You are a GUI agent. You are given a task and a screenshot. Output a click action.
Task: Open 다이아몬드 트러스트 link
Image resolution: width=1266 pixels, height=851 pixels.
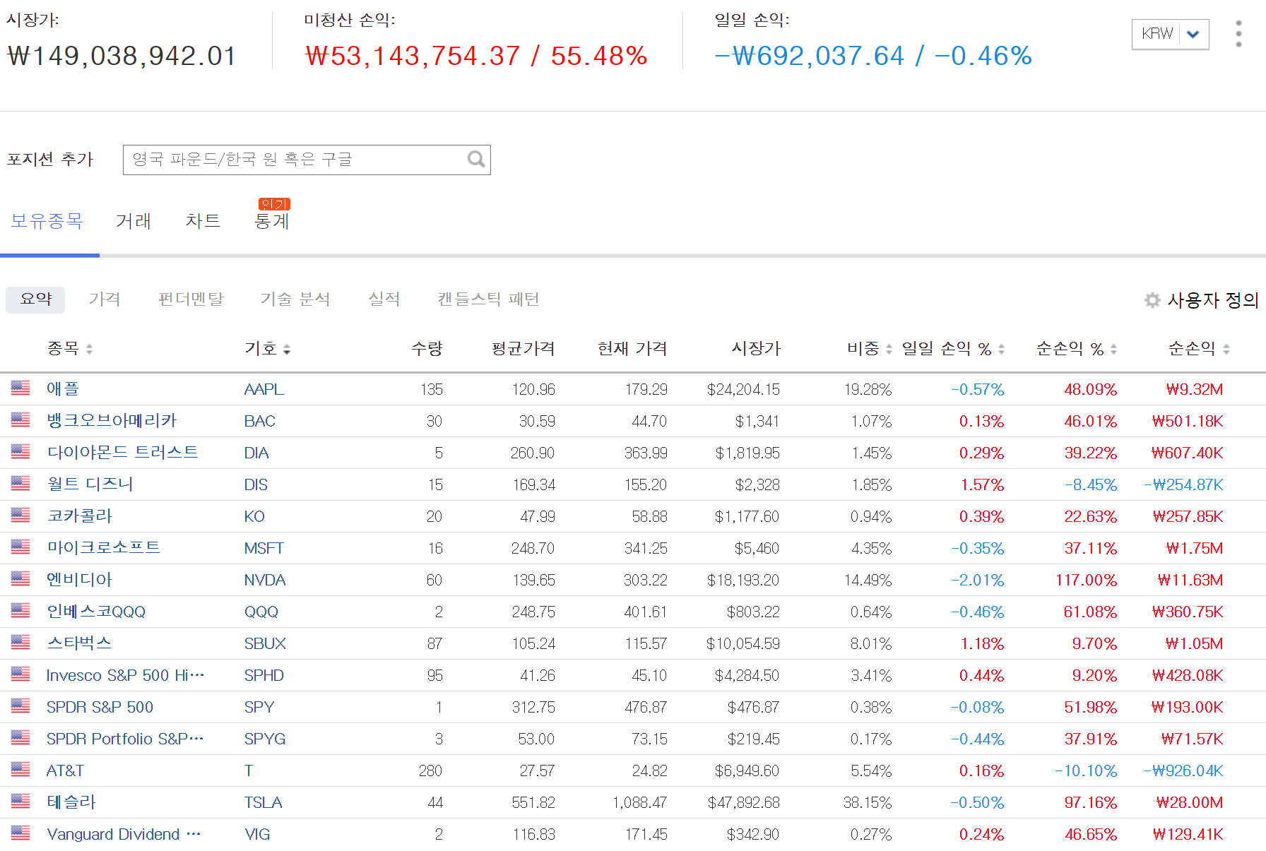pyautogui.click(x=122, y=452)
